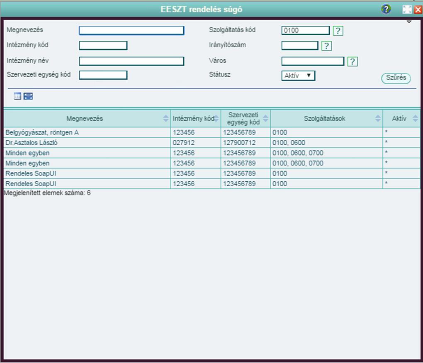Click the 'Szervezeti egység kód' filter label
Screen dimensions: 423x363
pos(39,75)
